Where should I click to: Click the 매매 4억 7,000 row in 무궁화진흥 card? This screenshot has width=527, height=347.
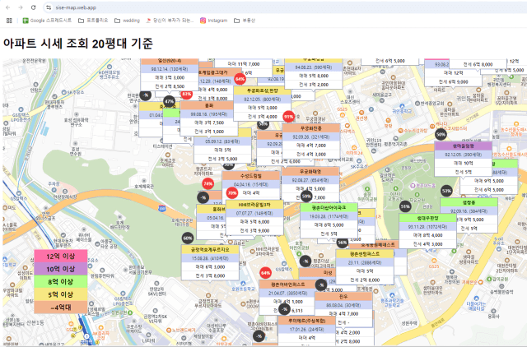[311, 146]
